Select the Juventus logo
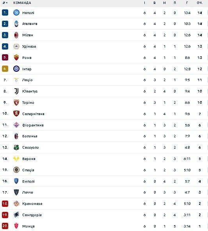 (x=16, y=91)
